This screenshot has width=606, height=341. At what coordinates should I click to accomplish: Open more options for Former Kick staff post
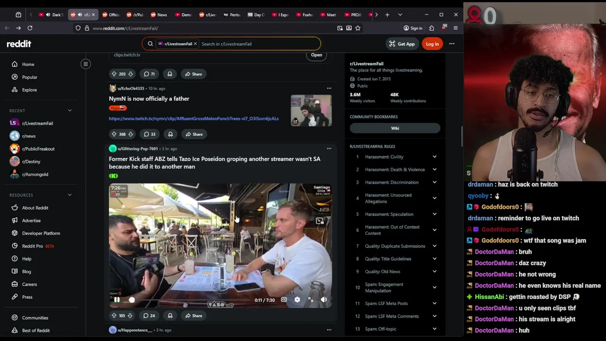click(329, 149)
